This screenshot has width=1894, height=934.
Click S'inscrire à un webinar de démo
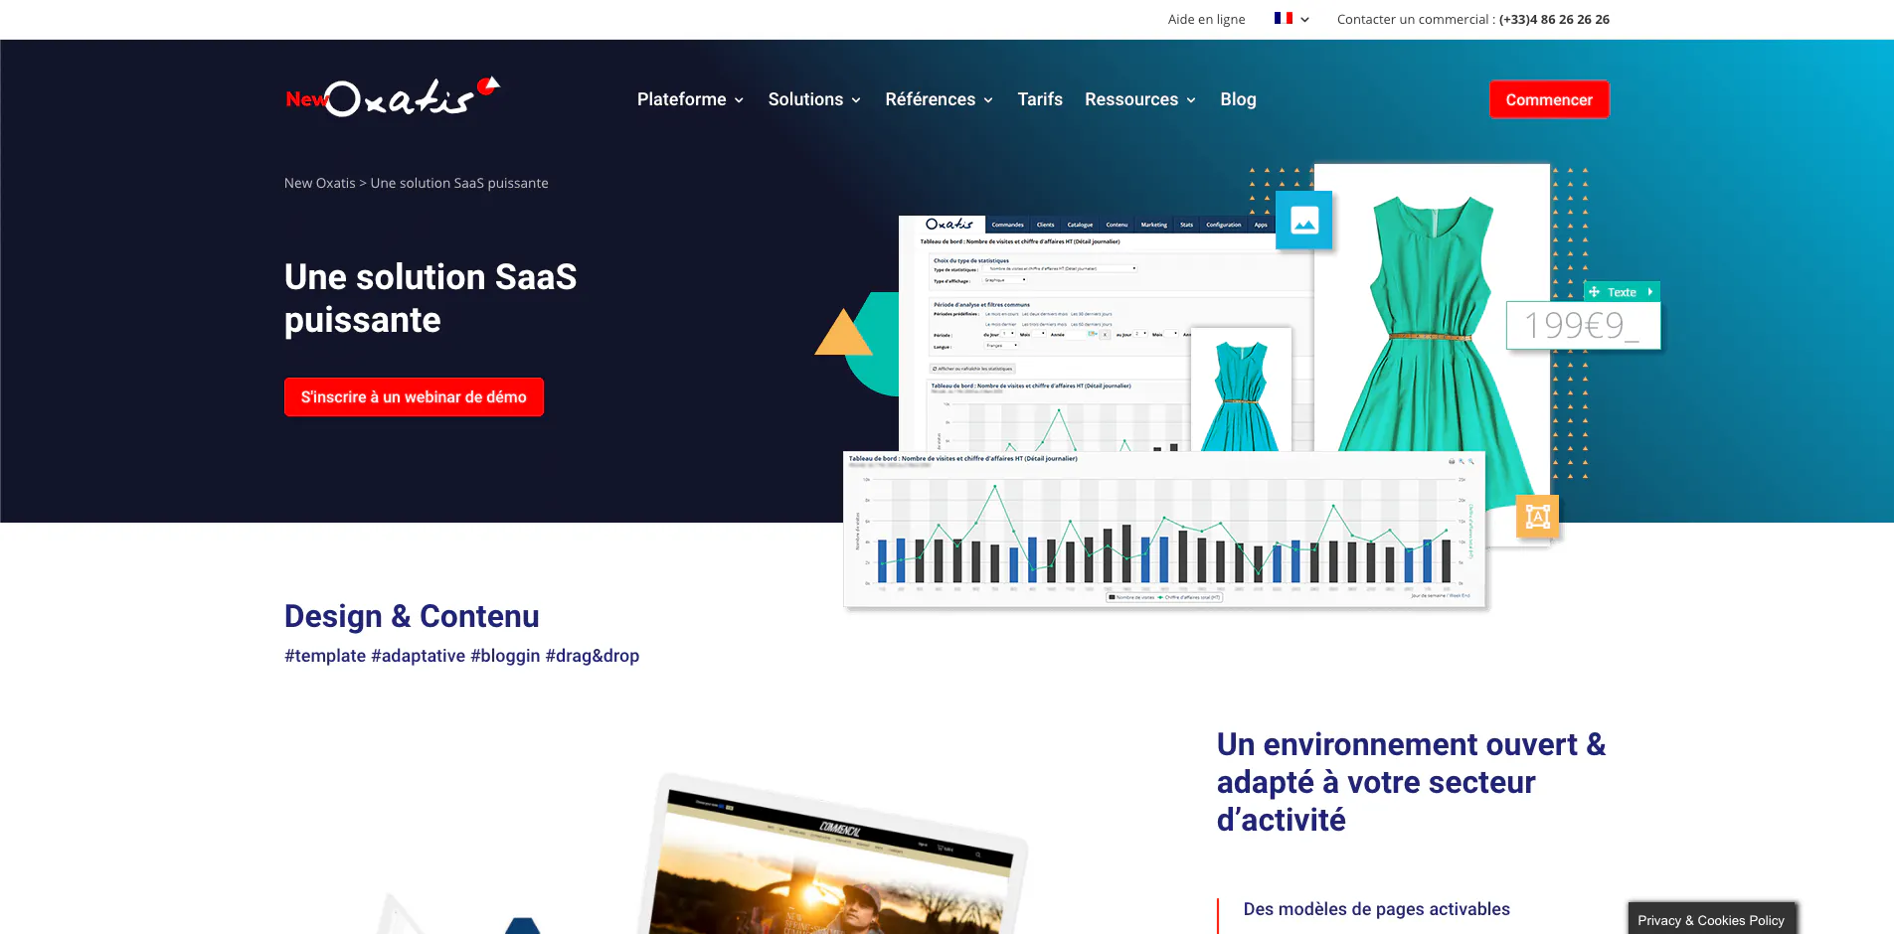(414, 396)
